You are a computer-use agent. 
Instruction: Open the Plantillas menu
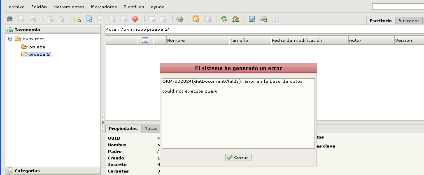pos(134,7)
